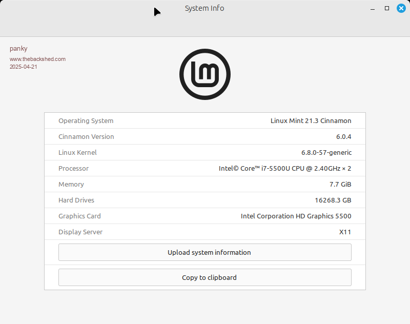Click the 6.8.0-57-generic kernel value

tap(326, 153)
